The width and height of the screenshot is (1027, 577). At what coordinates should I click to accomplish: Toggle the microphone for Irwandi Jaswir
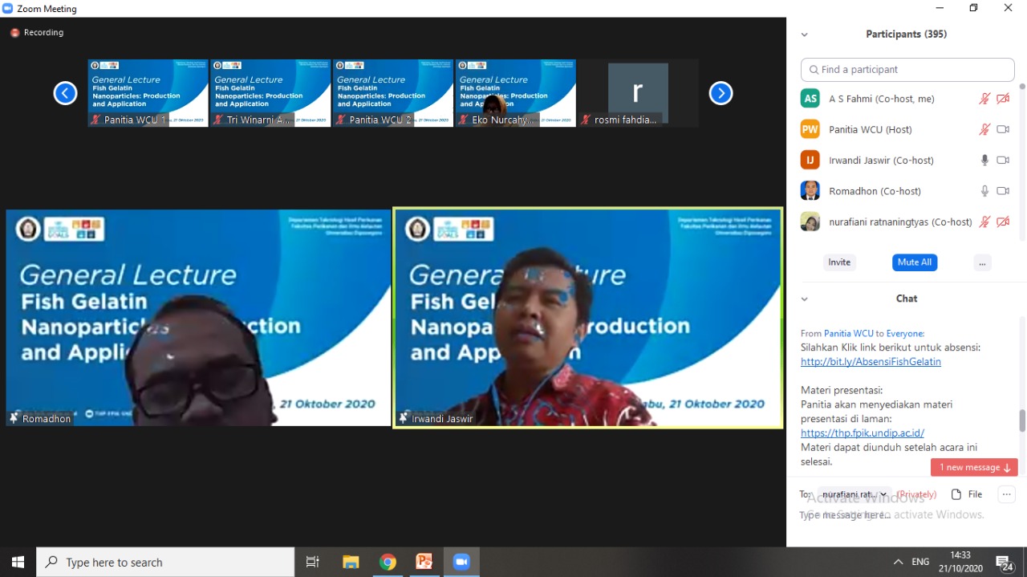pos(984,161)
